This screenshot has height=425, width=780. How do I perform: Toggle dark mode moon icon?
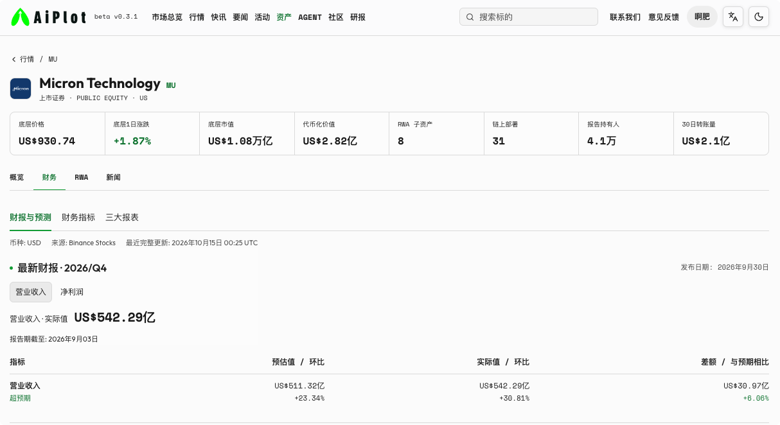click(759, 17)
